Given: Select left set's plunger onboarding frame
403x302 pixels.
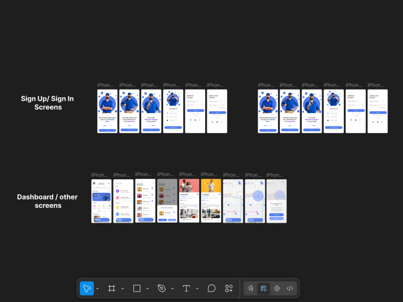Looking at the screenshot, I should [129, 111].
